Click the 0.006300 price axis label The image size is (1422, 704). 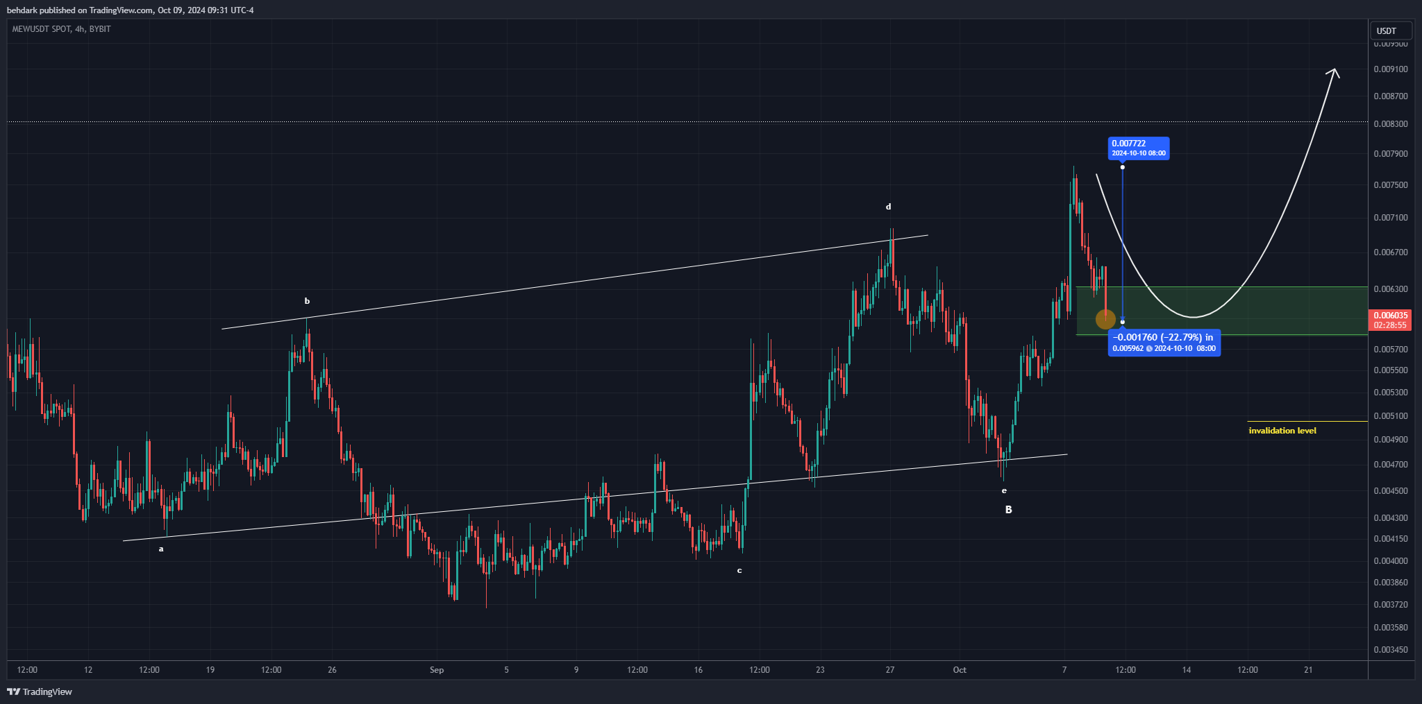pyautogui.click(x=1391, y=289)
